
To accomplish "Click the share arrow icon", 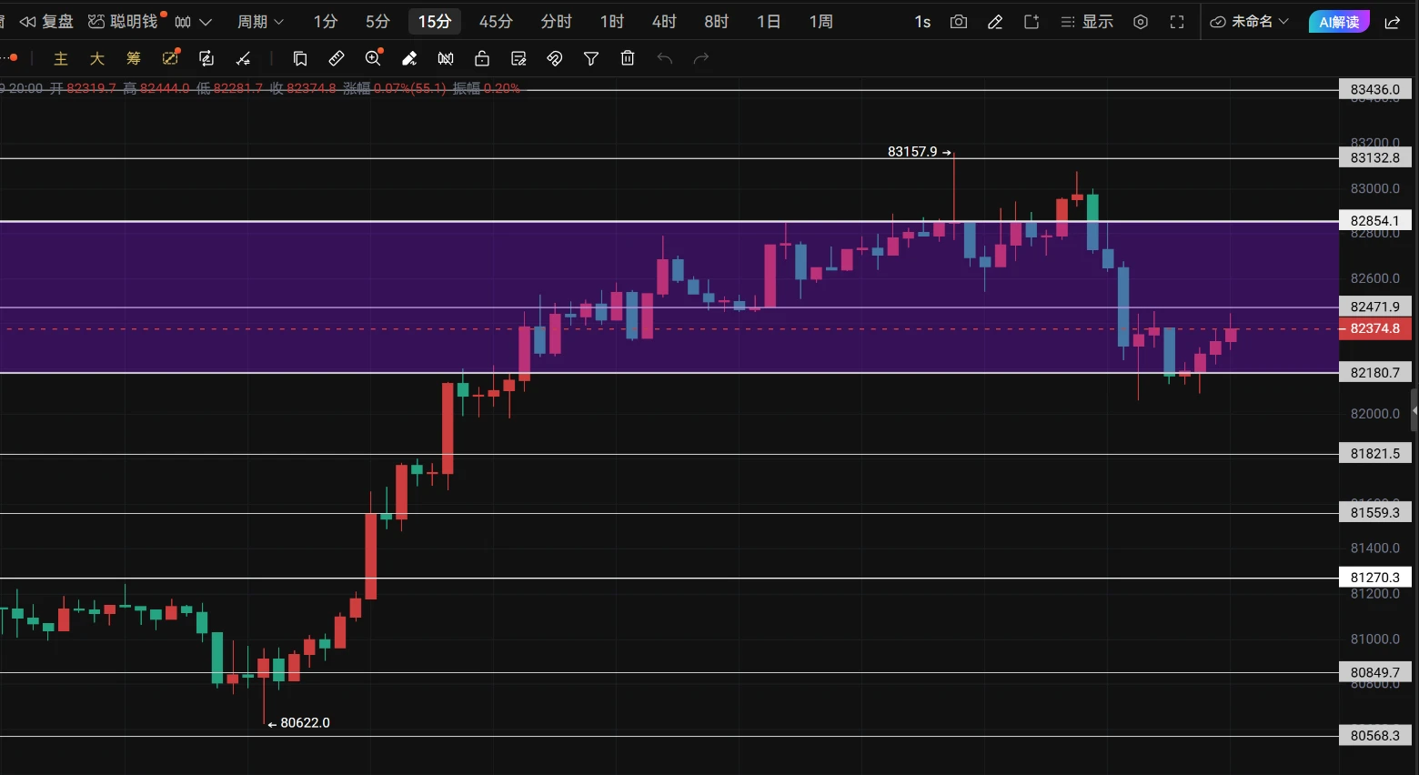I will tap(1393, 22).
